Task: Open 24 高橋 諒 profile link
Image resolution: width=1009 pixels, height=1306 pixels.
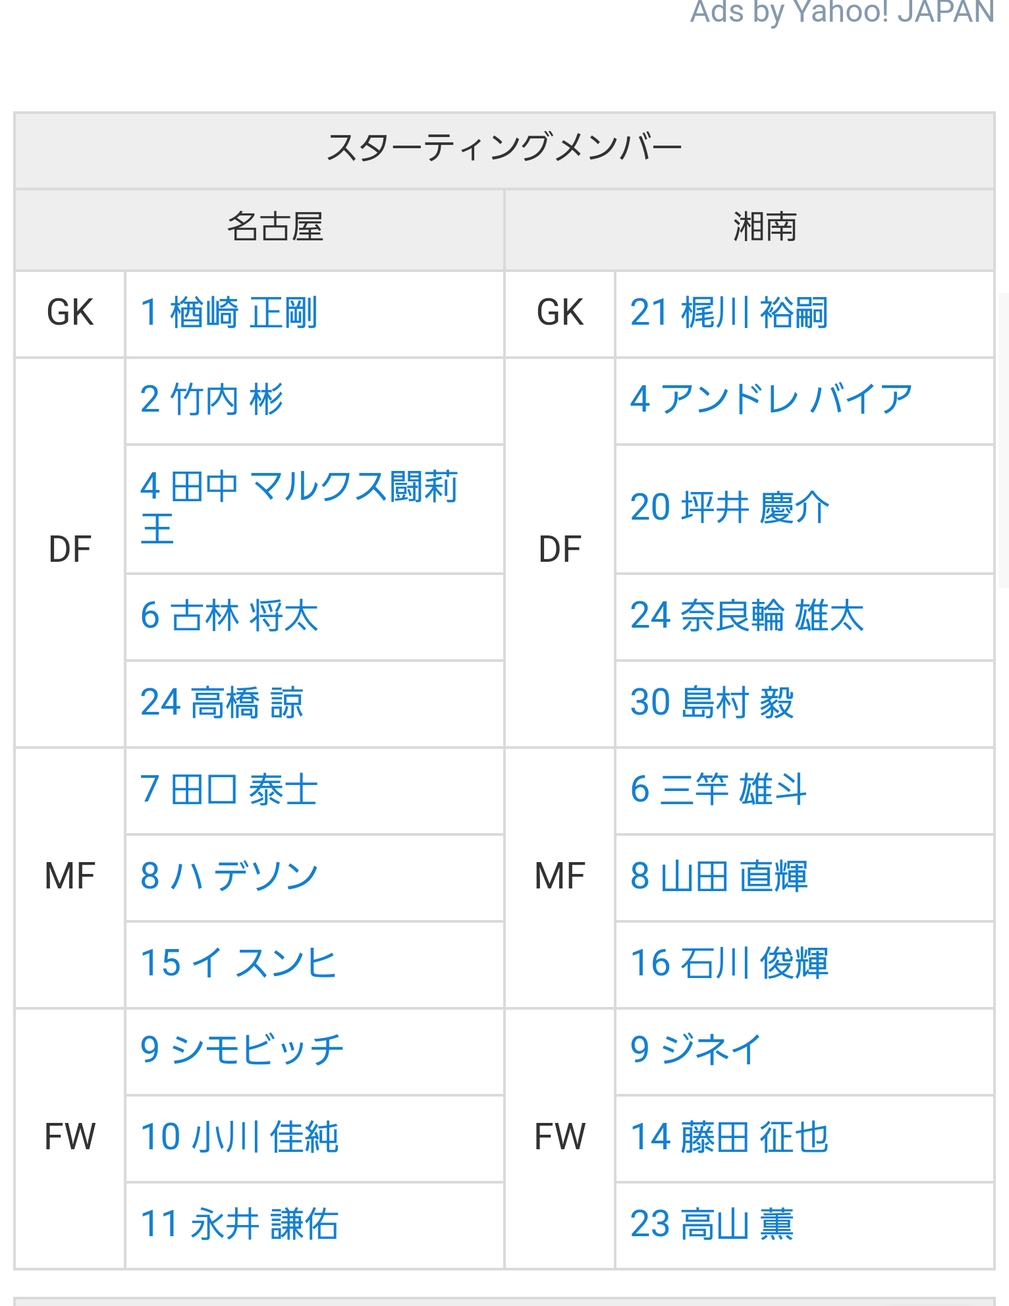Action: (x=221, y=703)
